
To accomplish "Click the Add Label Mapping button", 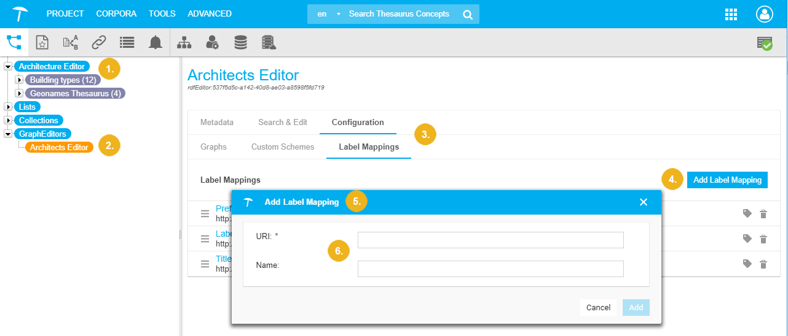I will pos(727,180).
